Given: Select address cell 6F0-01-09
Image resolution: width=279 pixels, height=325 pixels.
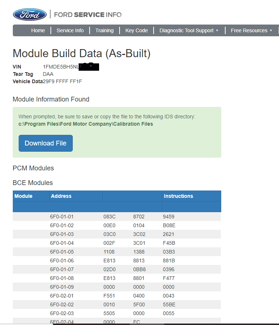Looking at the screenshot, I should 62,287.
